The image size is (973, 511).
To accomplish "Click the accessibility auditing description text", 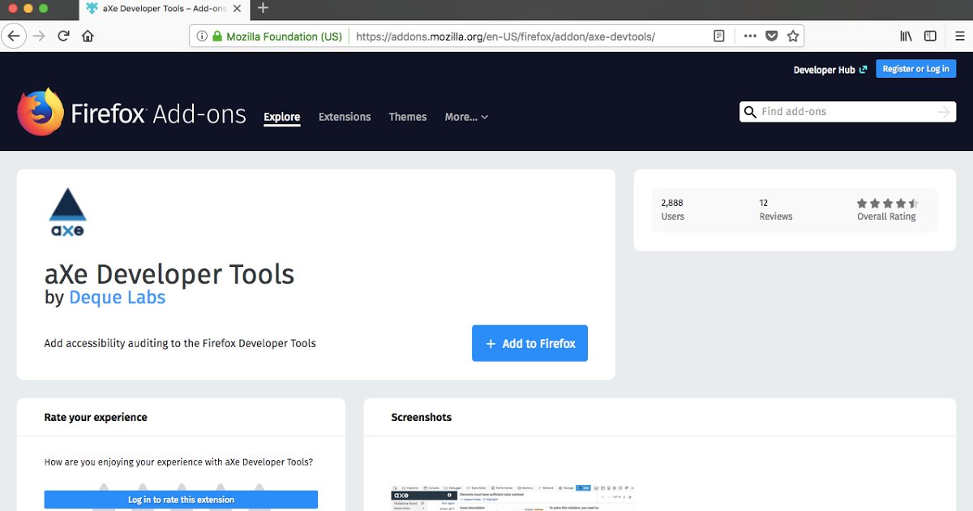I will pos(180,343).
